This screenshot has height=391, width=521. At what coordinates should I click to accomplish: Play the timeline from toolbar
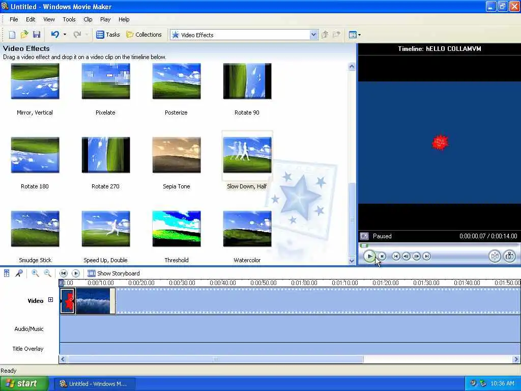pyautogui.click(x=76, y=273)
